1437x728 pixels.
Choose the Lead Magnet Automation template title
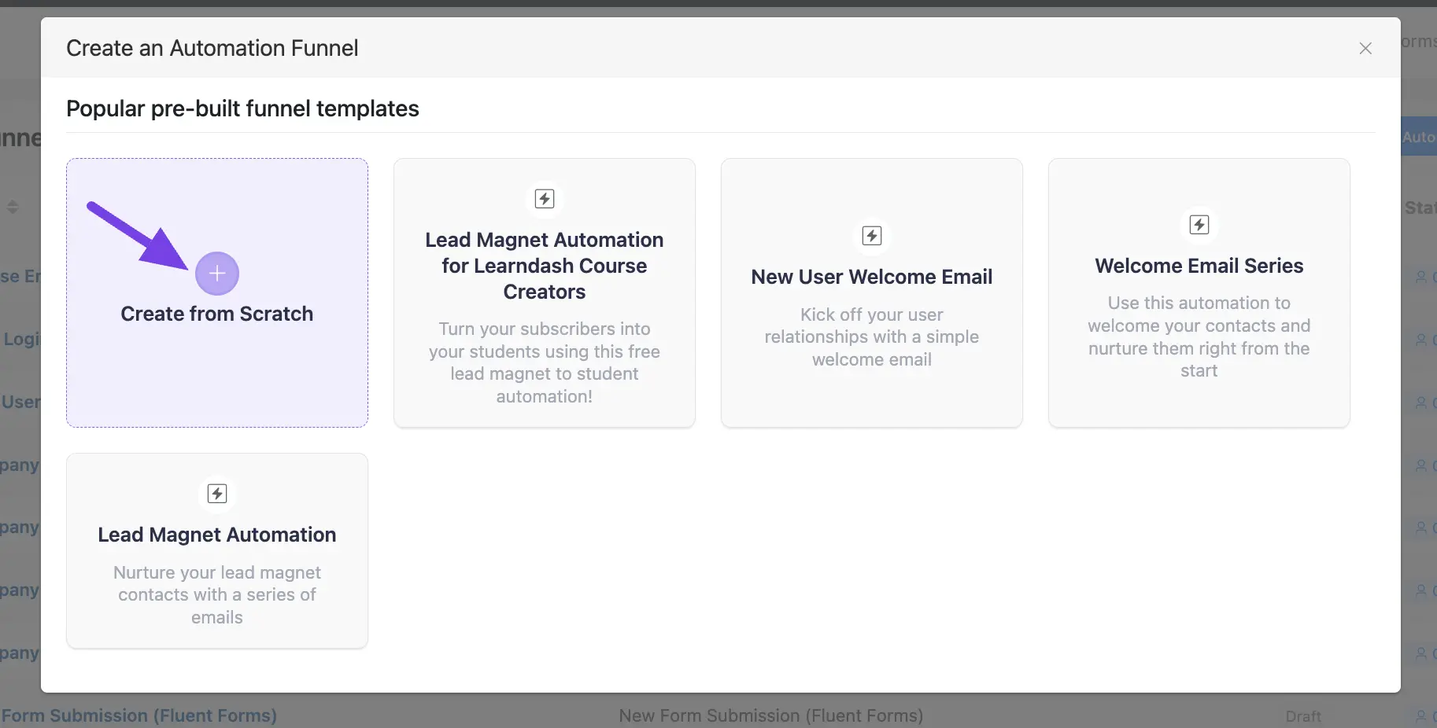(217, 535)
